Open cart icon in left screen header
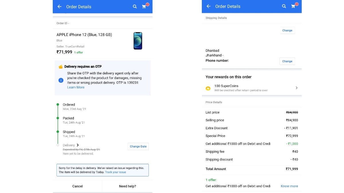 click(x=144, y=7)
